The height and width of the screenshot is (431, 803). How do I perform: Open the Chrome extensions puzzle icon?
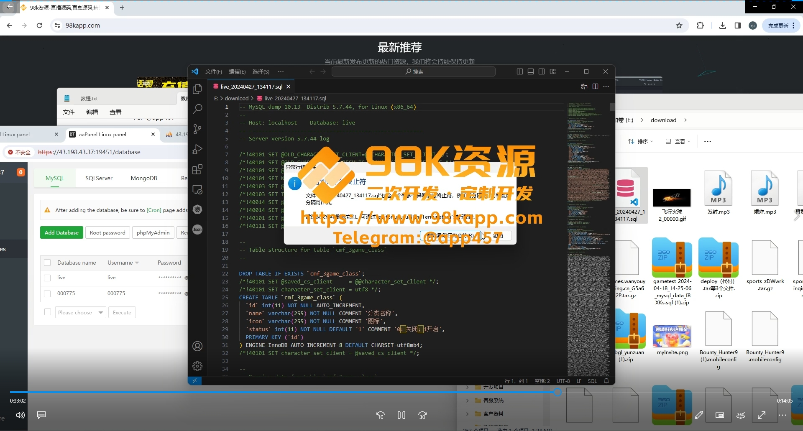point(700,26)
